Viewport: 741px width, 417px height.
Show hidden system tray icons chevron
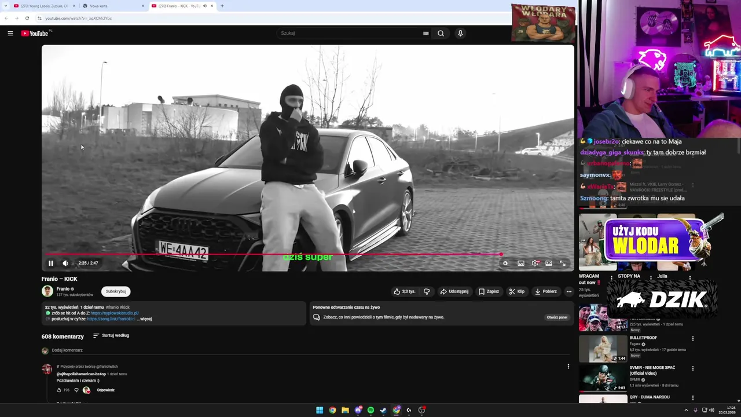pos(686,410)
